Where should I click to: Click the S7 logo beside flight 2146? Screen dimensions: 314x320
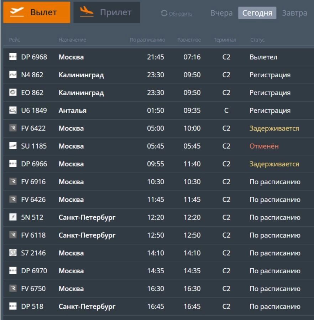(13, 253)
